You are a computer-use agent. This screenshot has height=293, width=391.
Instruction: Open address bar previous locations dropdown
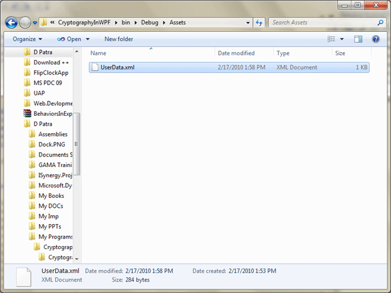(x=248, y=23)
